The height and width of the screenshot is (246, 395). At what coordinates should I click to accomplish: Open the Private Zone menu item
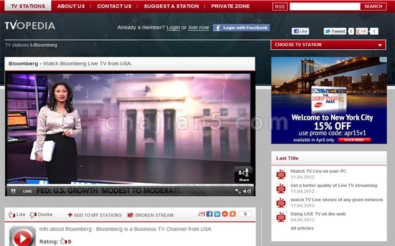point(231,6)
